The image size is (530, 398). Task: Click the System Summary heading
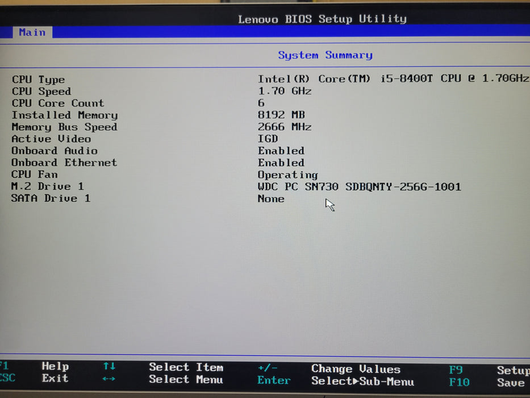click(x=325, y=55)
